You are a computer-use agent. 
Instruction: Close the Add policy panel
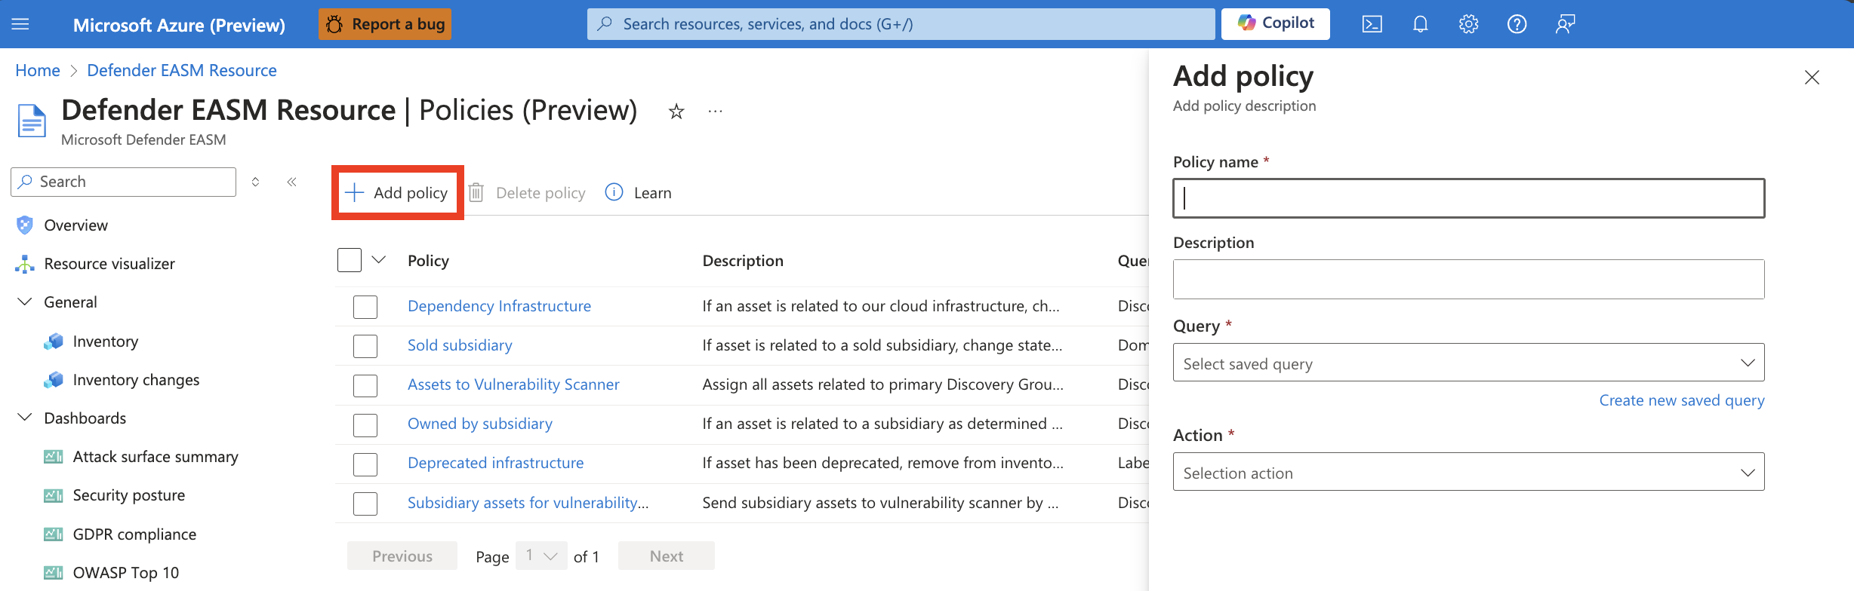coord(1811,78)
